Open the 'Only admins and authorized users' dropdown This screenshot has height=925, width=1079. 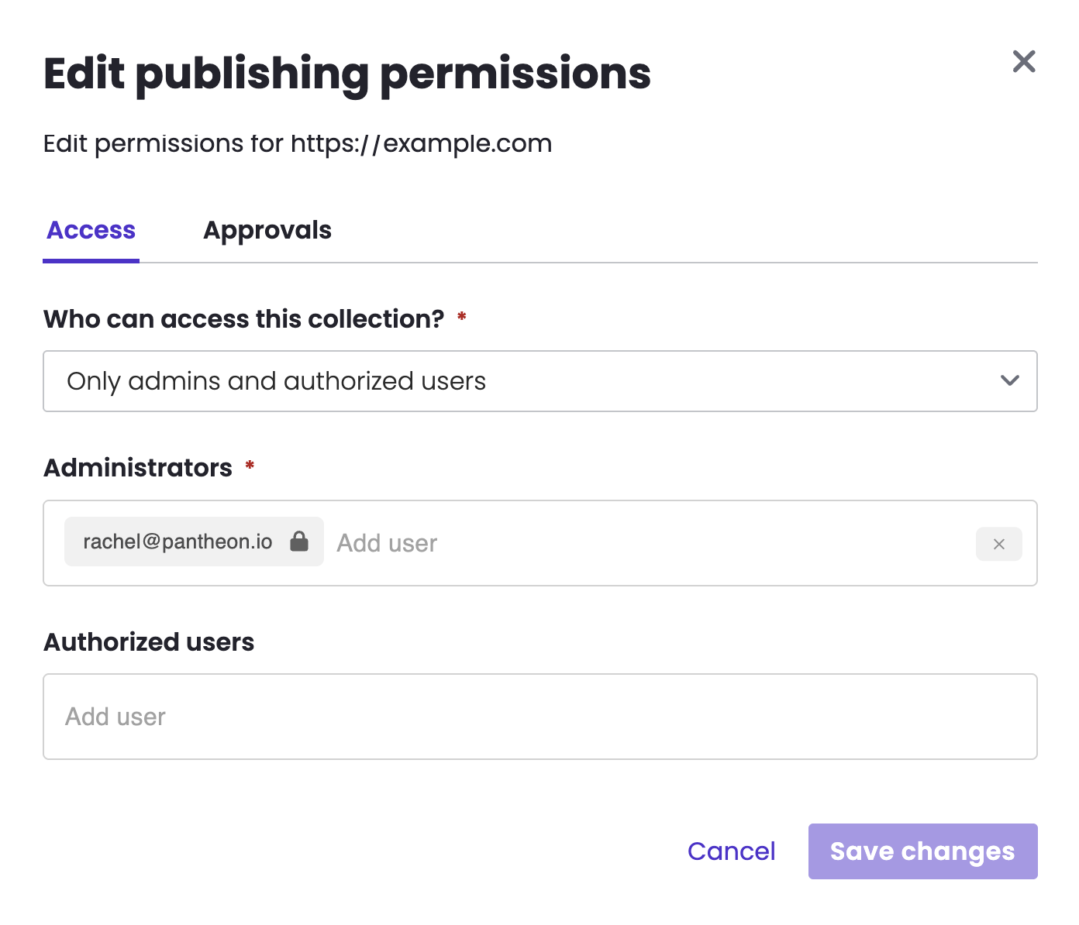[x=539, y=381]
